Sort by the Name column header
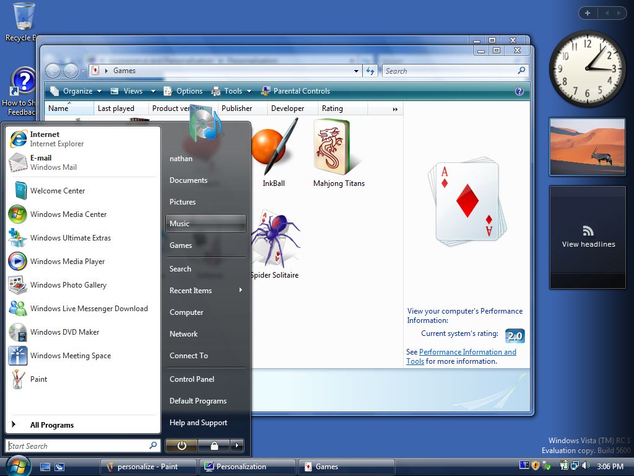This screenshot has height=476, width=634. coord(69,108)
